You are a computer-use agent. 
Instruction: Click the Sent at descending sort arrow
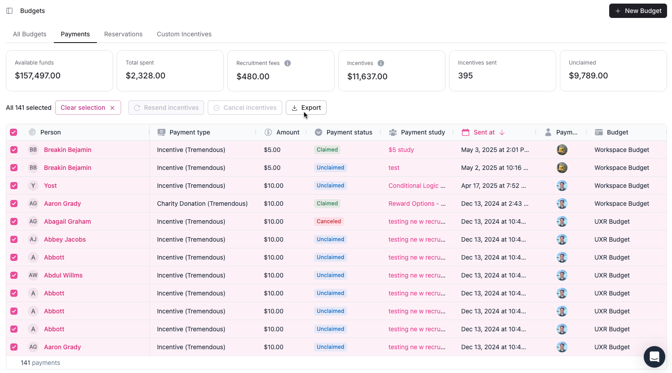point(502,132)
